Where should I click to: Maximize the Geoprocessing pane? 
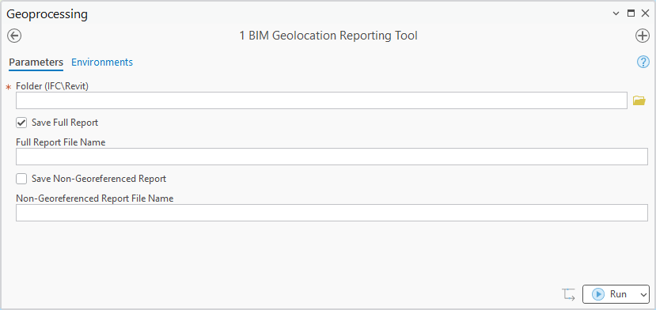point(631,13)
